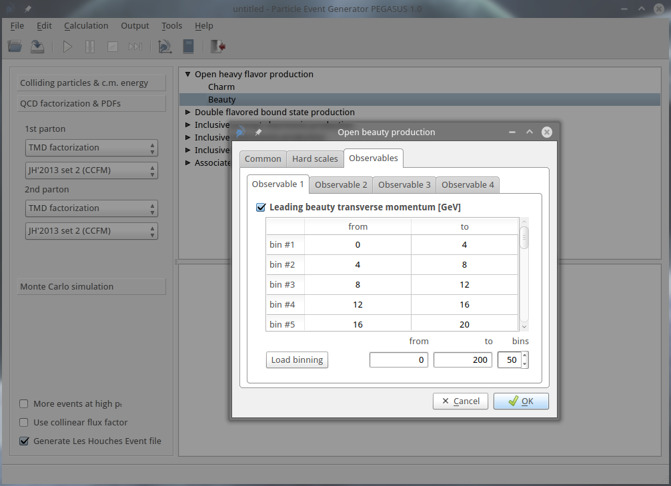The width and height of the screenshot is (671, 486).
Task: Collapse the Open heavy flavor production tree
Action: click(188, 75)
